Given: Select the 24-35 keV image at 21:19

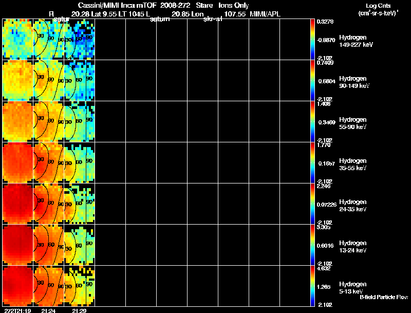Looking at the screenshot, I should point(18,204).
